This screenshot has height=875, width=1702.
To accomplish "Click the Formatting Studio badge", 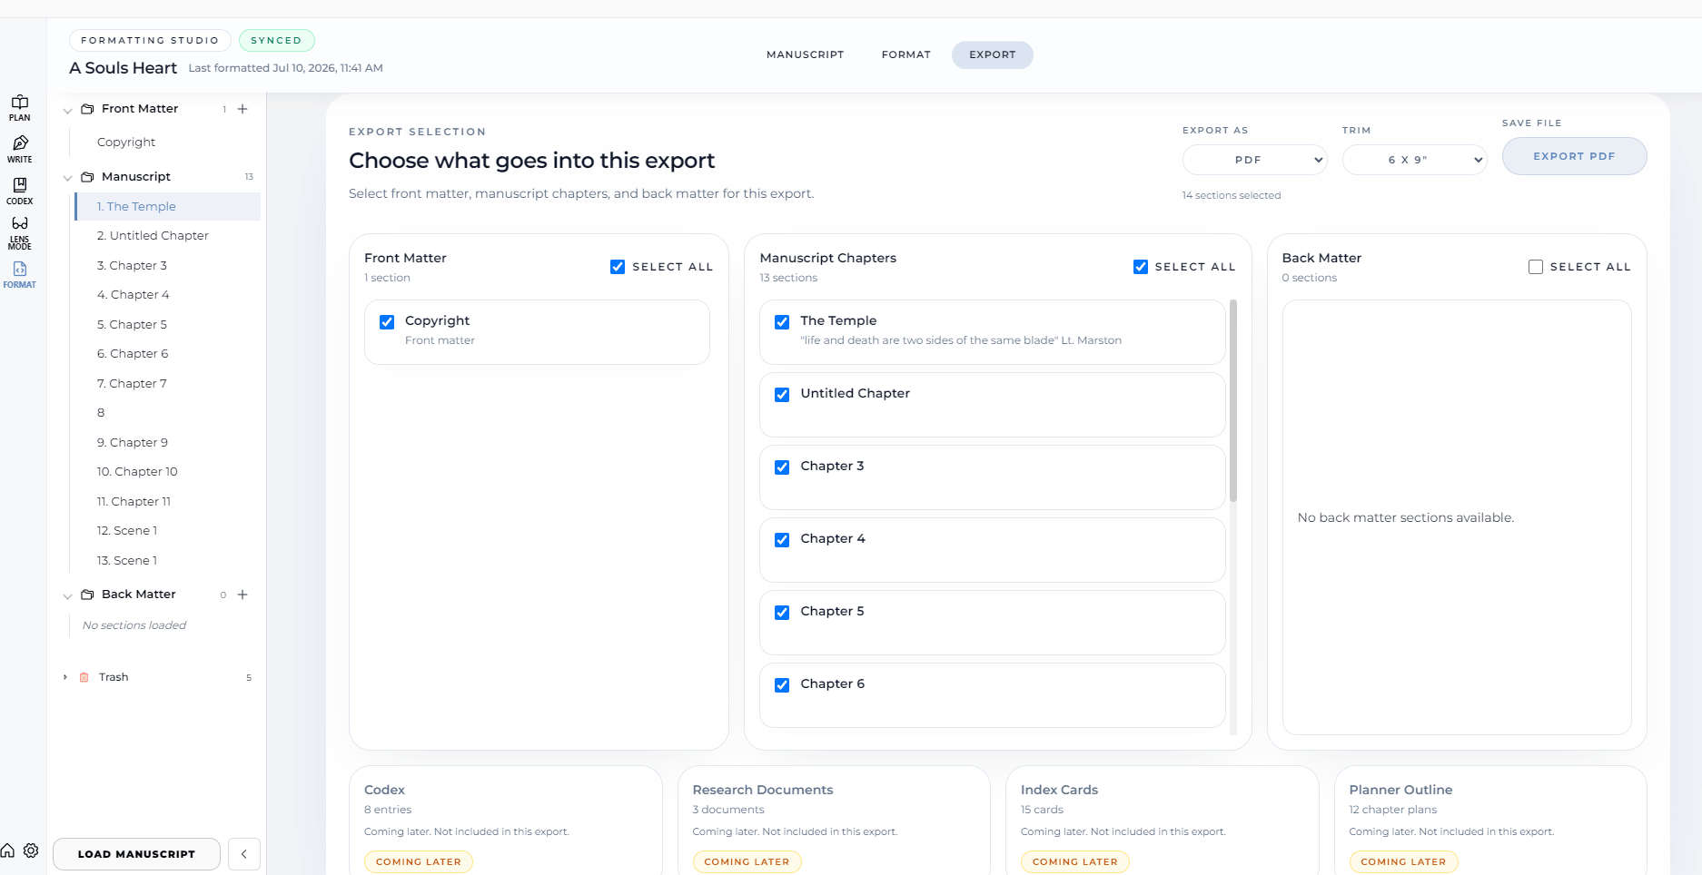I will [x=150, y=41].
